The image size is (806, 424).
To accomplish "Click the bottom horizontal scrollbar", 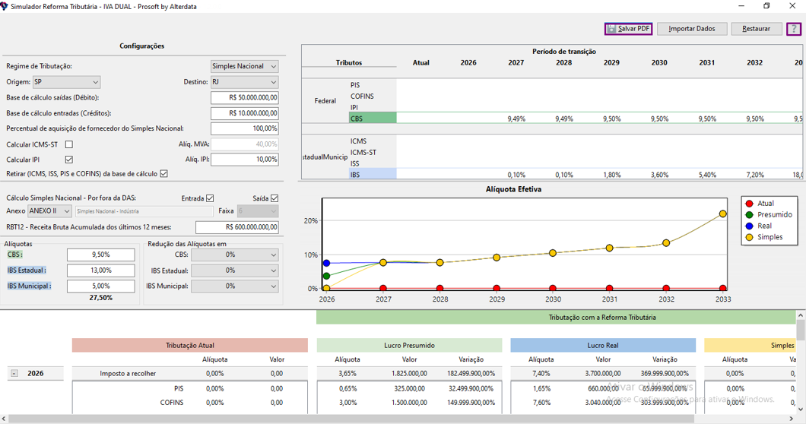I will point(350,419).
